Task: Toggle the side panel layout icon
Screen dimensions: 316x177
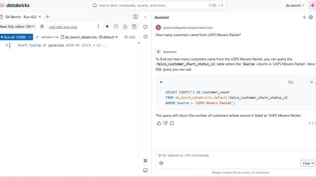Action: (x=135, y=17)
